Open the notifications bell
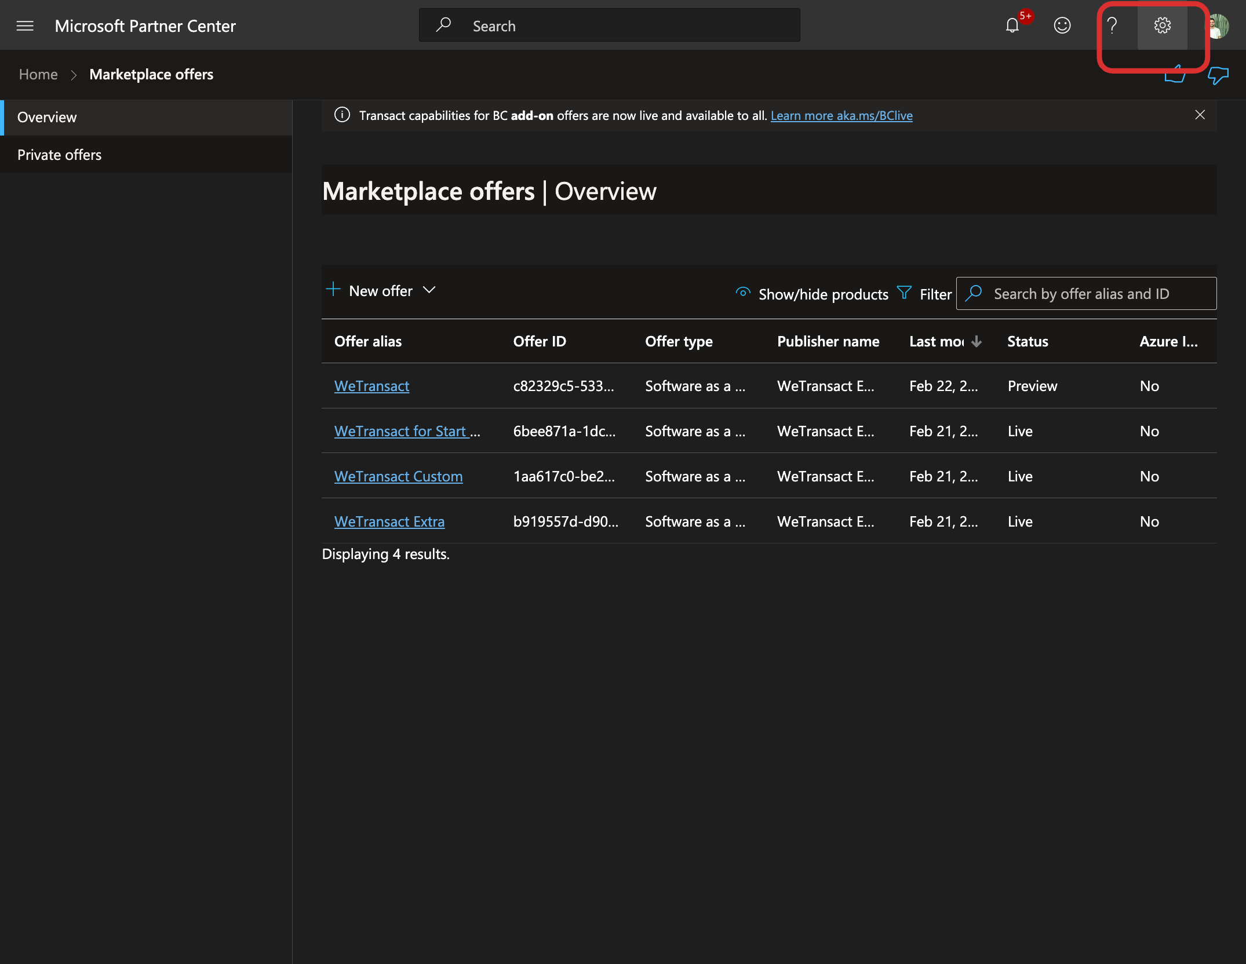The height and width of the screenshot is (964, 1246). pos(1012,25)
